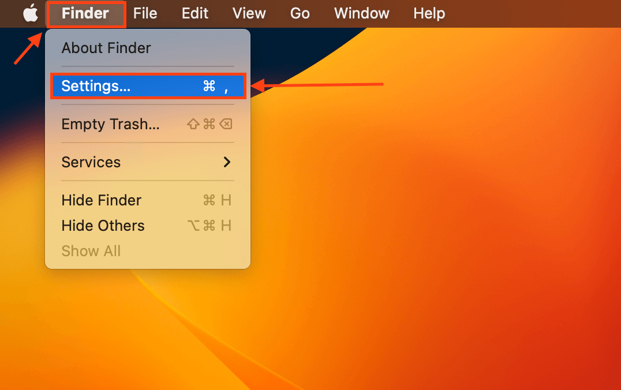Select Hide Others menu item
The height and width of the screenshot is (390, 621).
pos(148,226)
